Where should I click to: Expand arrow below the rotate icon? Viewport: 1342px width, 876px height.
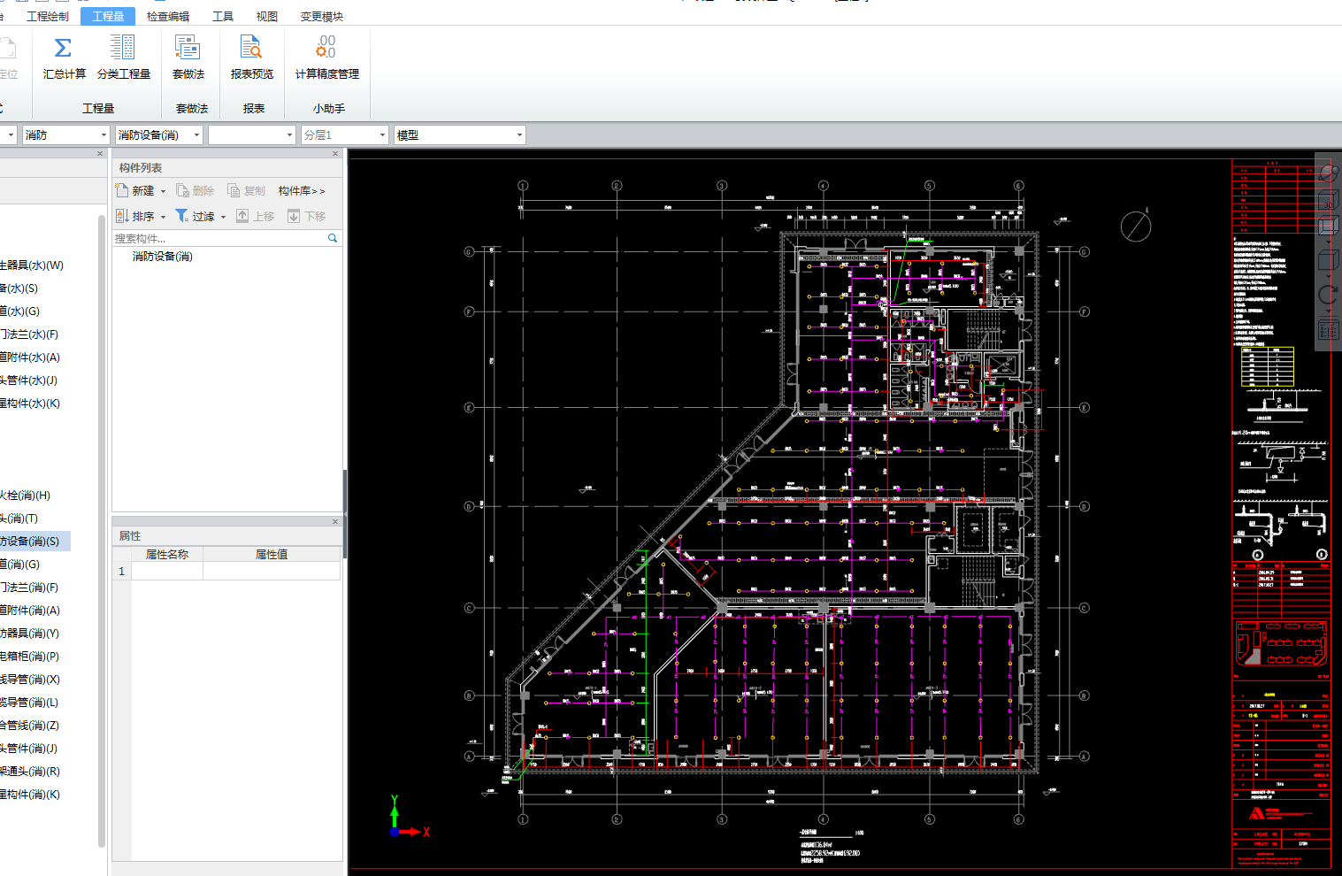click(x=1329, y=309)
